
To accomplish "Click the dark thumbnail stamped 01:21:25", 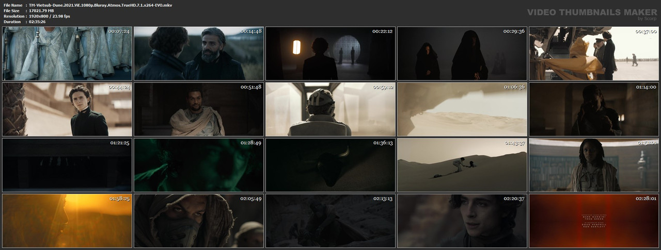I will [x=67, y=165].
